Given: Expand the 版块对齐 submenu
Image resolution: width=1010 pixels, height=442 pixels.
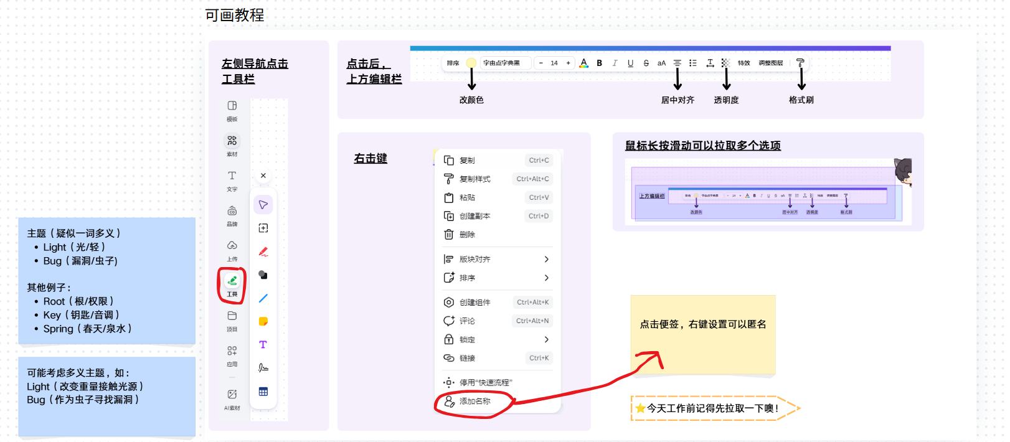Looking at the screenshot, I should (x=498, y=259).
